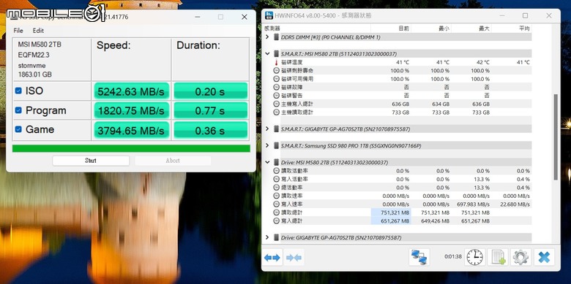Click the expand sensors arrows icon in HWiNFO
Screen dimensions: 571x284
click(272, 258)
